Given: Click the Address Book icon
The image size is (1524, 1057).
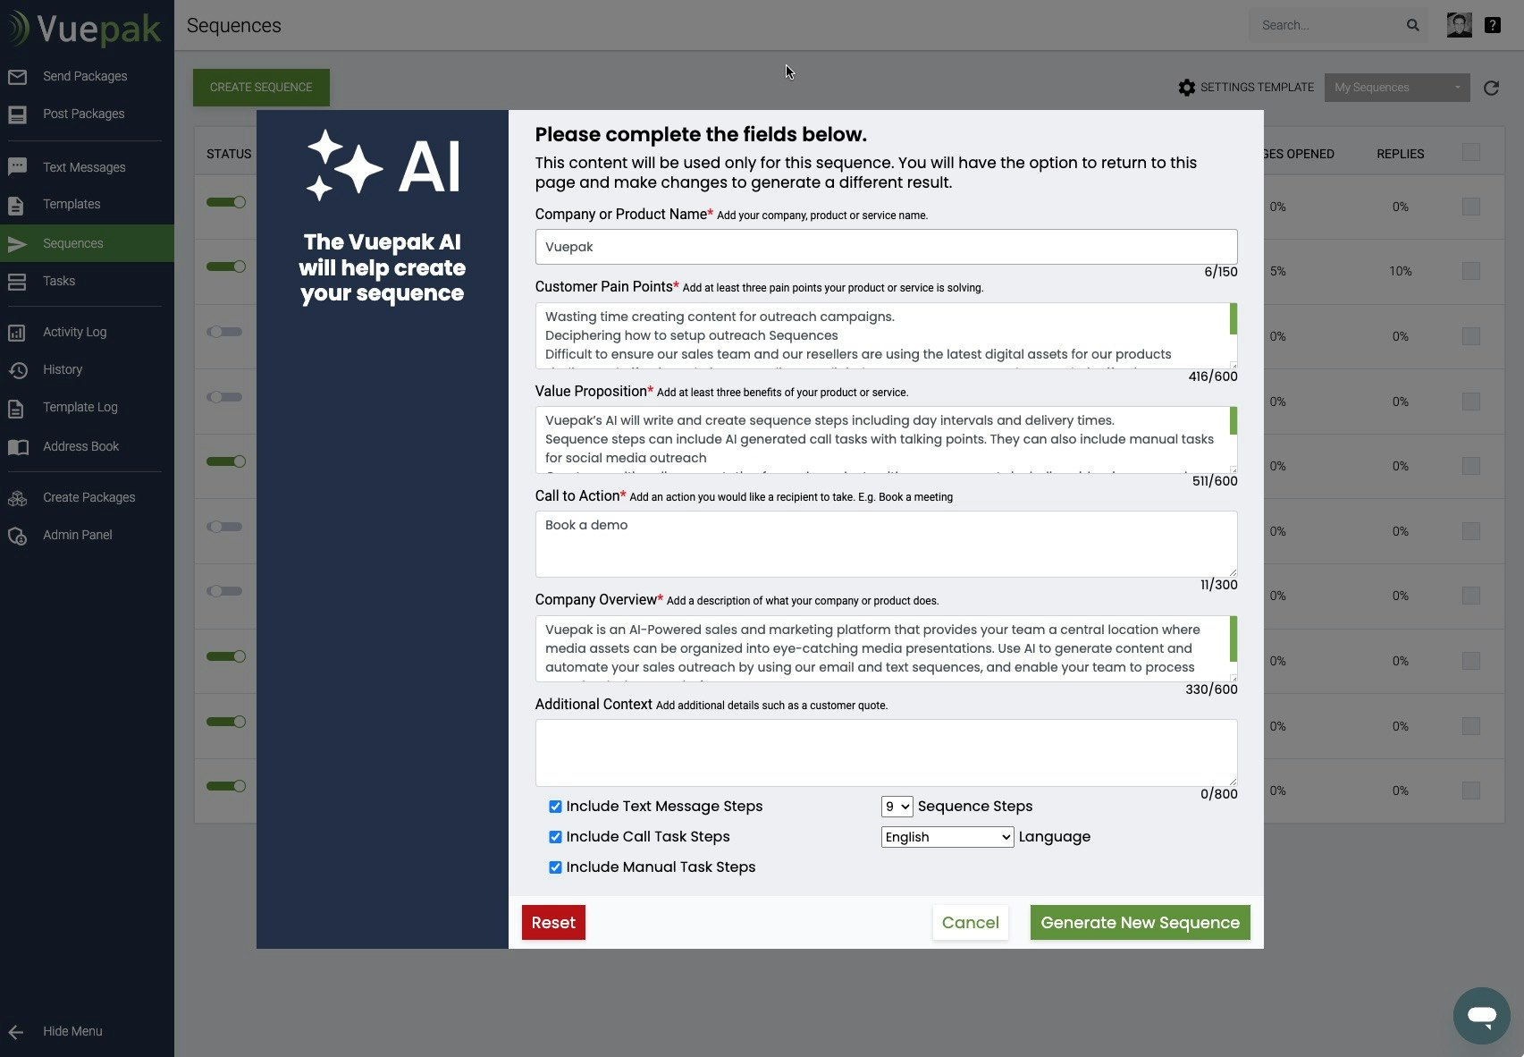Looking at the screenshot, I should pos(18,447).
